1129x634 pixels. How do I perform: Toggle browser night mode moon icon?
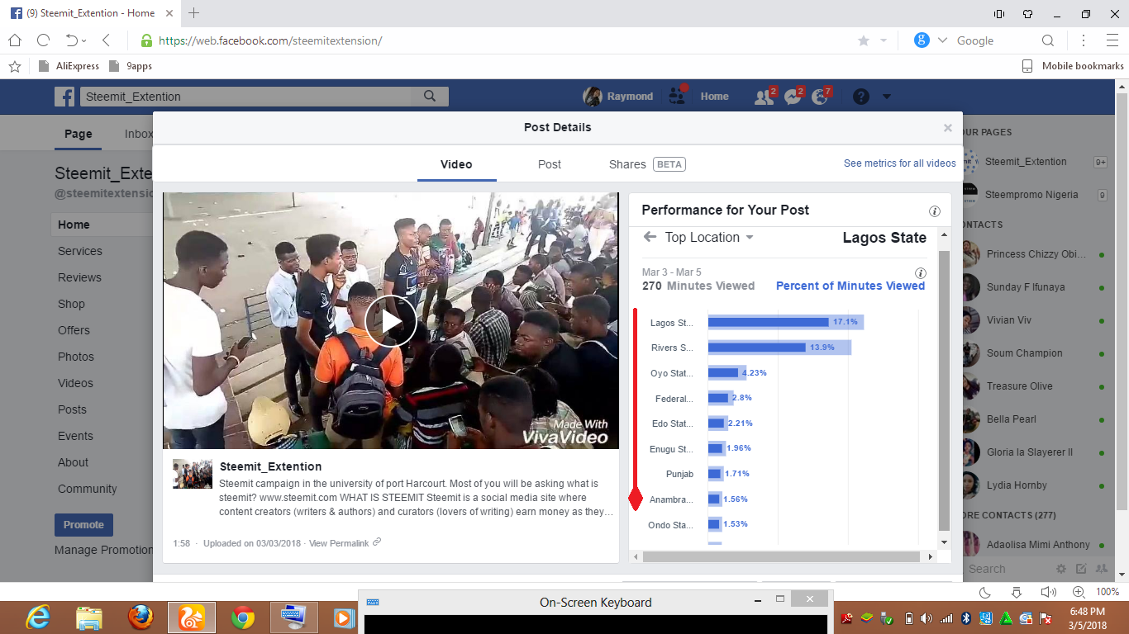pyautogui.click(x=985, y=592)
